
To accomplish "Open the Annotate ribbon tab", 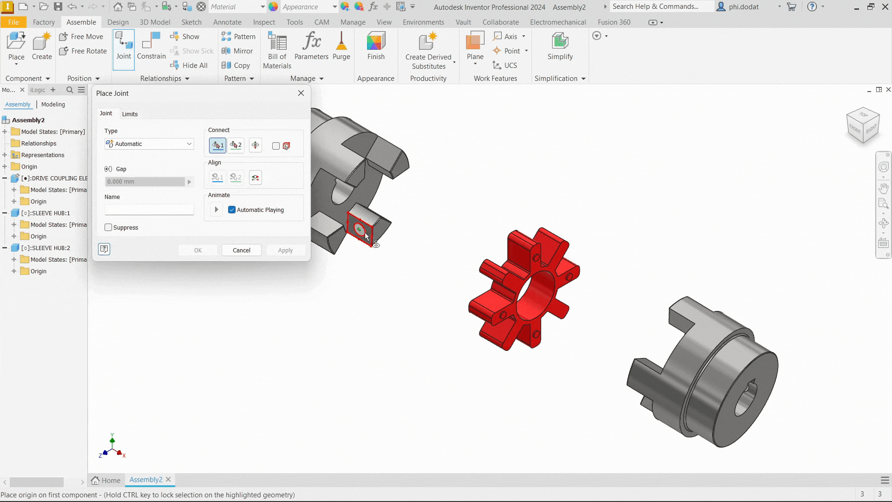I will (x=227, y=22).
